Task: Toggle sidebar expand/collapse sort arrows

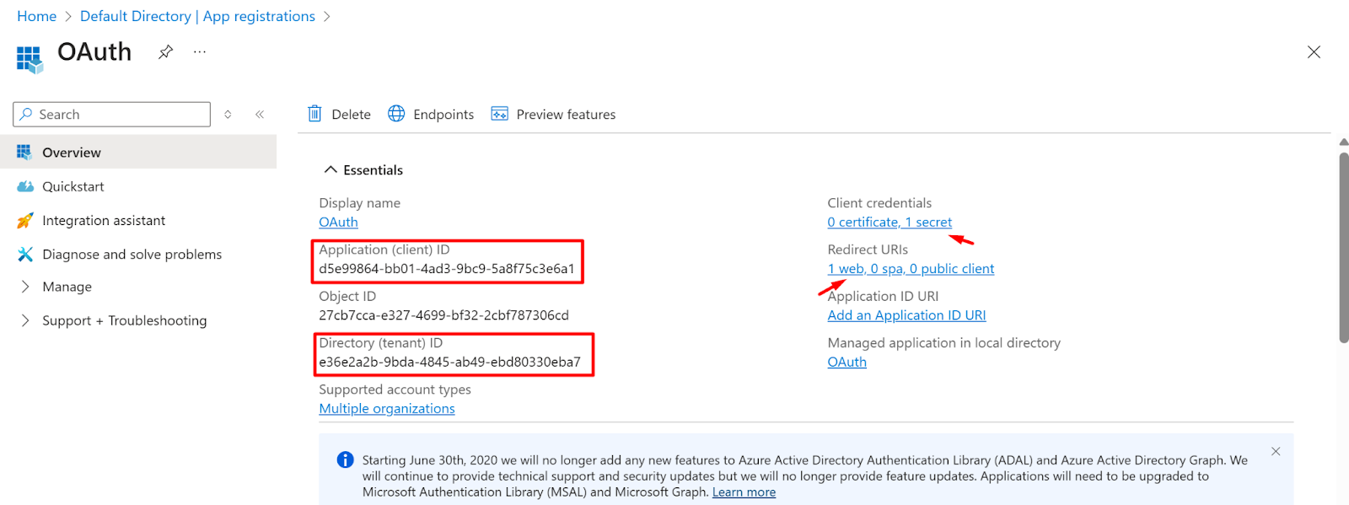Action: [x=228, y=115]
